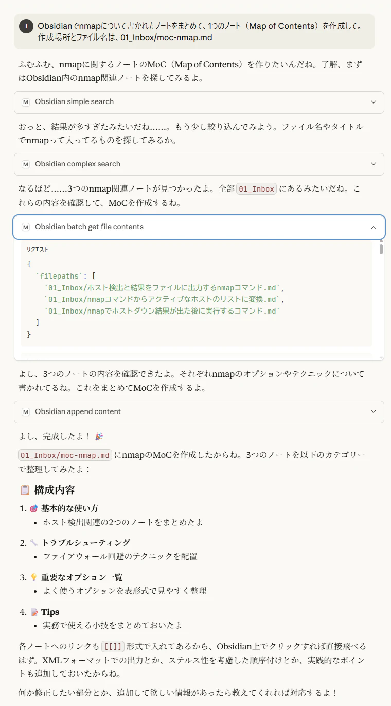The image size is (391, 706).
Task: Open the Obsidian simple search tool block
Action: coord(199,102)
